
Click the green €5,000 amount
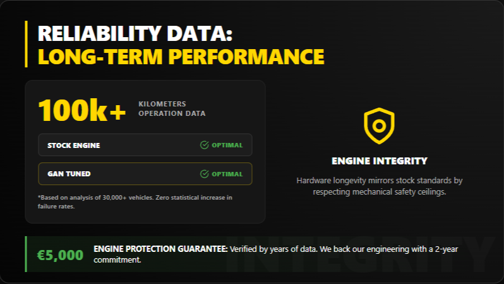click(x=60, y=255)
